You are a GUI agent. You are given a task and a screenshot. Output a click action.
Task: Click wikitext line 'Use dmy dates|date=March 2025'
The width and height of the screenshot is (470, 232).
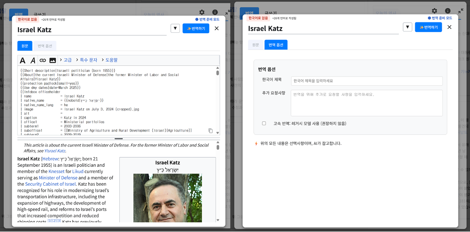tap(50, 87)
